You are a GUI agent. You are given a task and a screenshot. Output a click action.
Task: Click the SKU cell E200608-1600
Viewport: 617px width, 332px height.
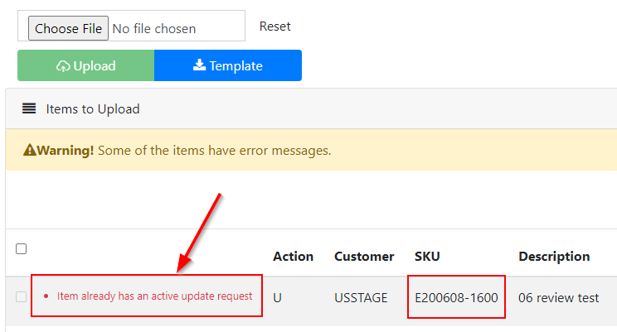(x=456, y=297)
